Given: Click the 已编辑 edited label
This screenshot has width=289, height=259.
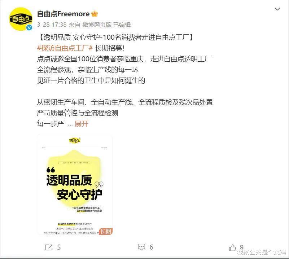Looking at the screenshot, I should tap(122, 25).
